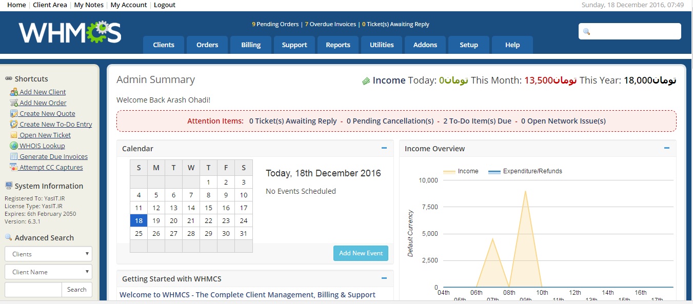Click the WHMCS logo
The height and width of the screenshot is (304, 693).
pyautogui.click(x=70, y=32)
